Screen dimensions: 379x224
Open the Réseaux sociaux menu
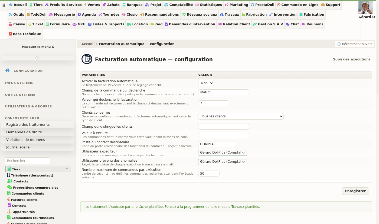click(199, 15)
